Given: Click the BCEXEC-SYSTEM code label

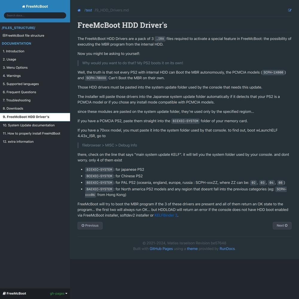Looking at the screenshot, I should [99, 176].
